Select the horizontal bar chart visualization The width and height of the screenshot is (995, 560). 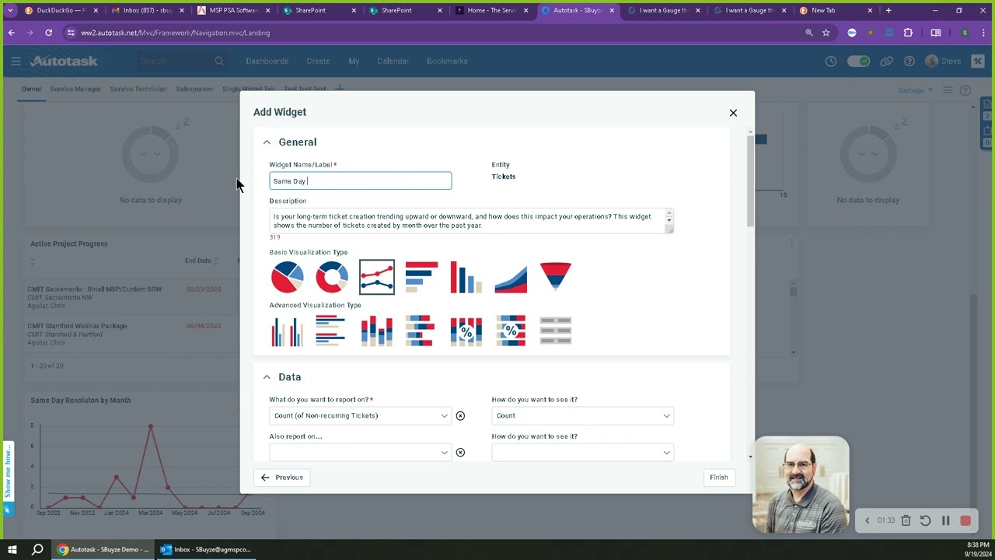point(421,277)
